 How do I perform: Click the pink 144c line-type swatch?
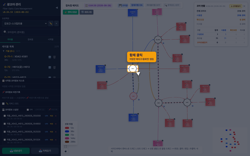(x=67, y=138)
